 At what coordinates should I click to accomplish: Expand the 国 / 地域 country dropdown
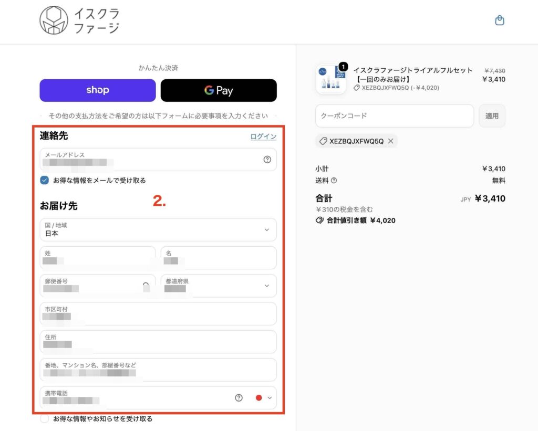(158, 230)
